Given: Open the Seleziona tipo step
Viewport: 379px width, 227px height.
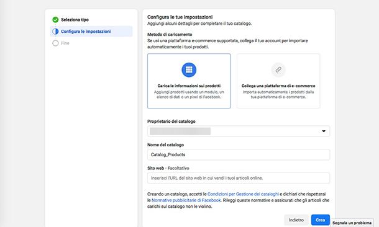Looking at the screenshot, I should pyautogui.click(x=75, y=20).
